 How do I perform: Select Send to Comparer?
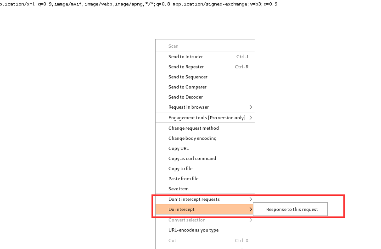coord(187,87)
